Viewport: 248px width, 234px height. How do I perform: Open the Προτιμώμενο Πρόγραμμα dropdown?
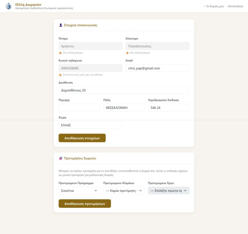coord(79,190)
